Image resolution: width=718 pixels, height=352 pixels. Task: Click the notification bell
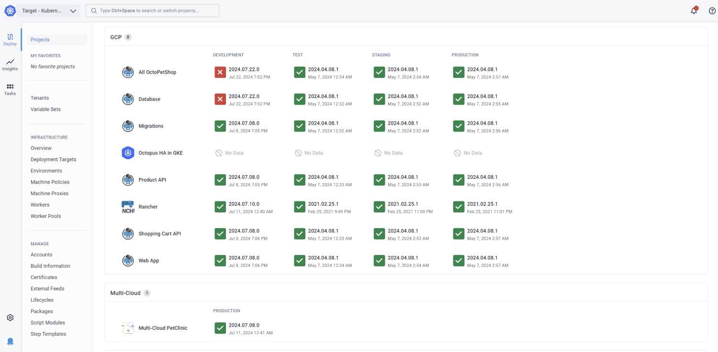click(x=694, y=10)
